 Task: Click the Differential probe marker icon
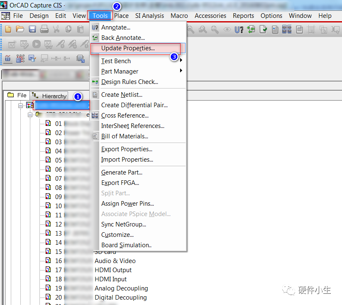click(72, 44)
